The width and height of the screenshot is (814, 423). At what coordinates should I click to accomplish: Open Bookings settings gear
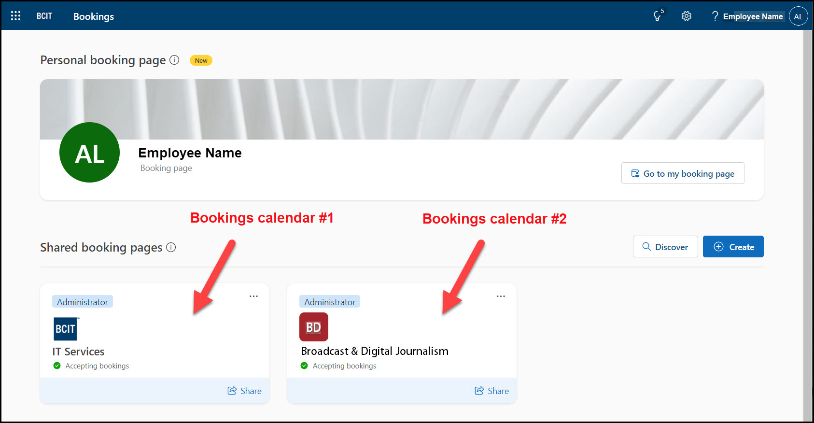(686, 16)
